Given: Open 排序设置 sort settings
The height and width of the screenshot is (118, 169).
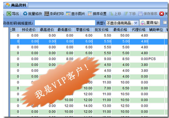Looking at the screenshot, I should (97, 14).
